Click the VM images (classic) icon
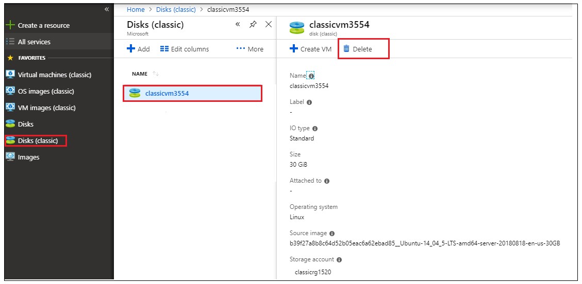This screenshot has width=582, height=284. (10, 108)
